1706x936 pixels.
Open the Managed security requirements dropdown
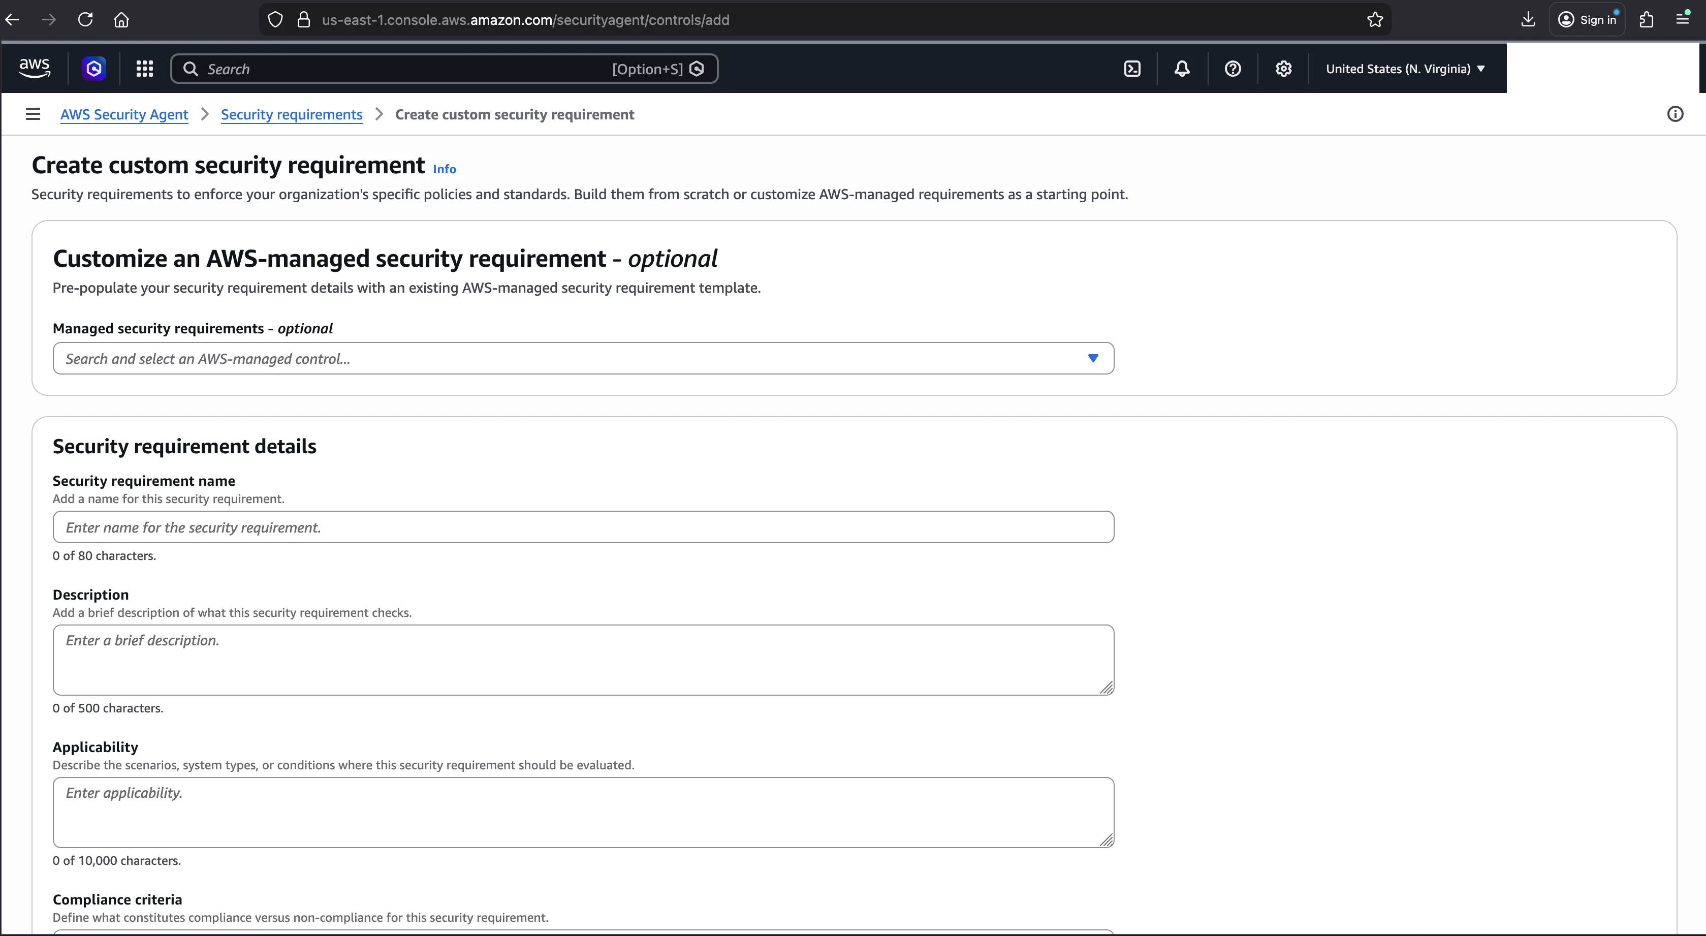coord(583,358)
